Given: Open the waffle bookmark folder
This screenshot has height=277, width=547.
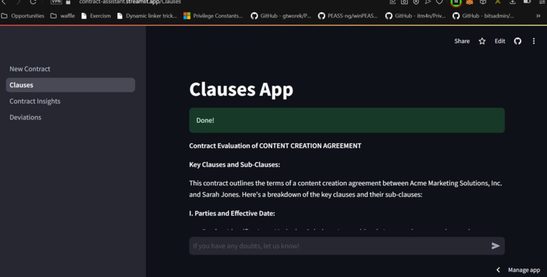Looking at the screenshot, I should point(63,16).
